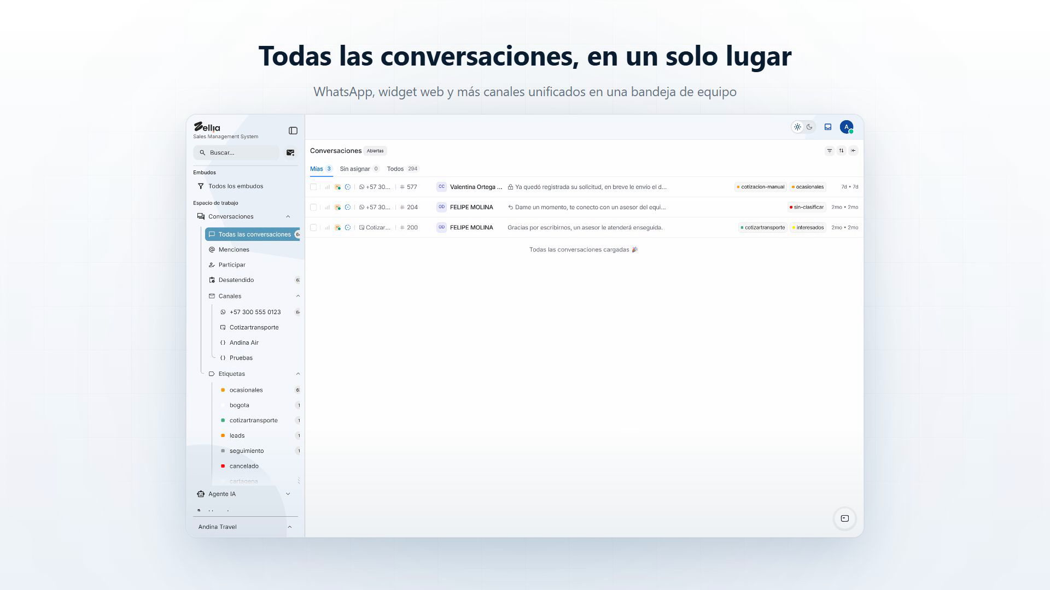Switch to the Todos tab
1050x590 pixels.
coord(402,169)
